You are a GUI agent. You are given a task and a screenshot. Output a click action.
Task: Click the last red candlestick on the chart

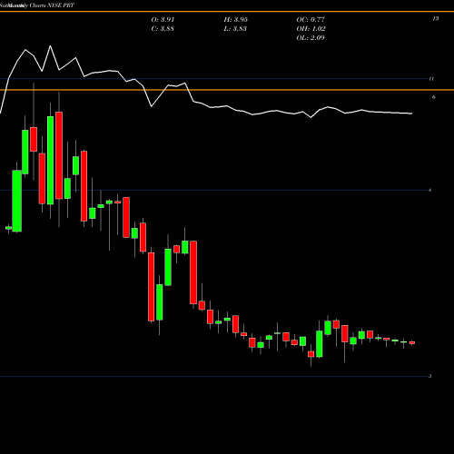412,342
